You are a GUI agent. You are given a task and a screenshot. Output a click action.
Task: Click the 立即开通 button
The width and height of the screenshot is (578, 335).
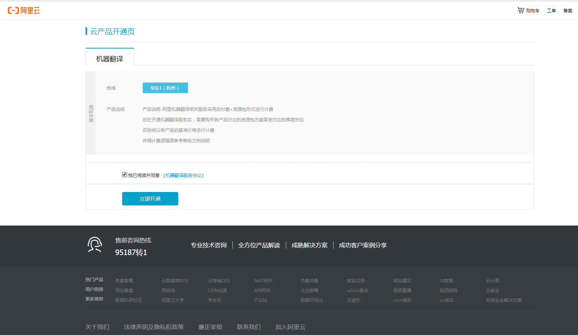150,199
